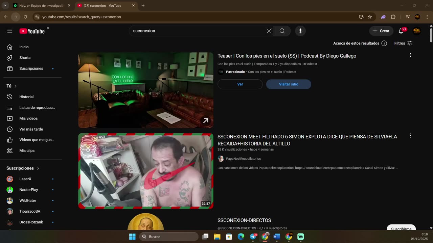The image size is (433, 243).
Task: Open Microsoft Word from the taskbar
Action: [x=277, y=237]
